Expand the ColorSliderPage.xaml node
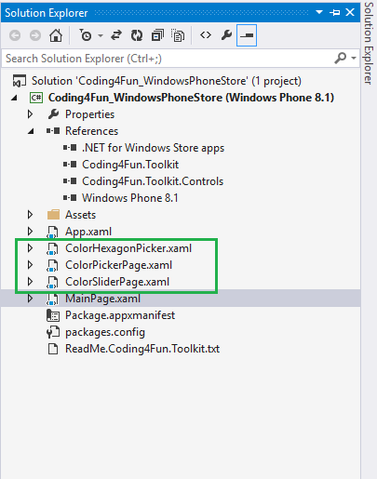377x479 pixels. point(30,282)
